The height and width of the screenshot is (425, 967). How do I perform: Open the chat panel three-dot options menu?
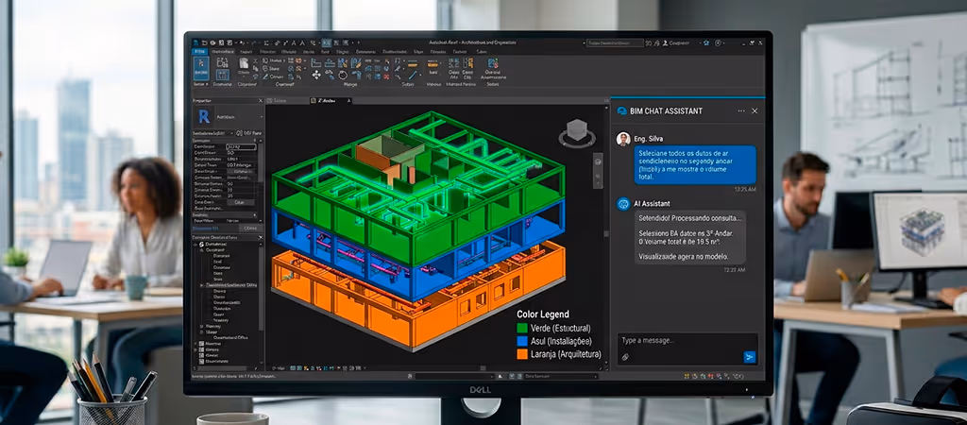point(741,111)
